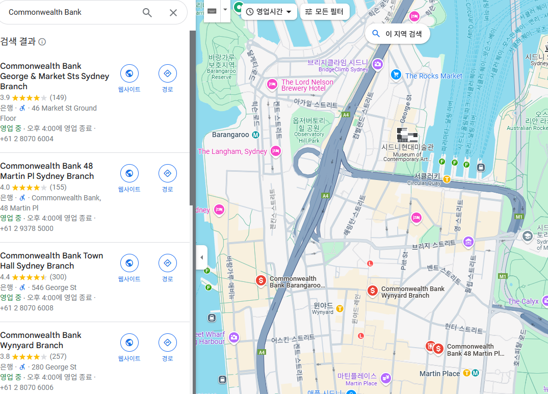Screen dimensions: 548x394
Task: Open info icon beside 검색 결과
Action: 42,42
